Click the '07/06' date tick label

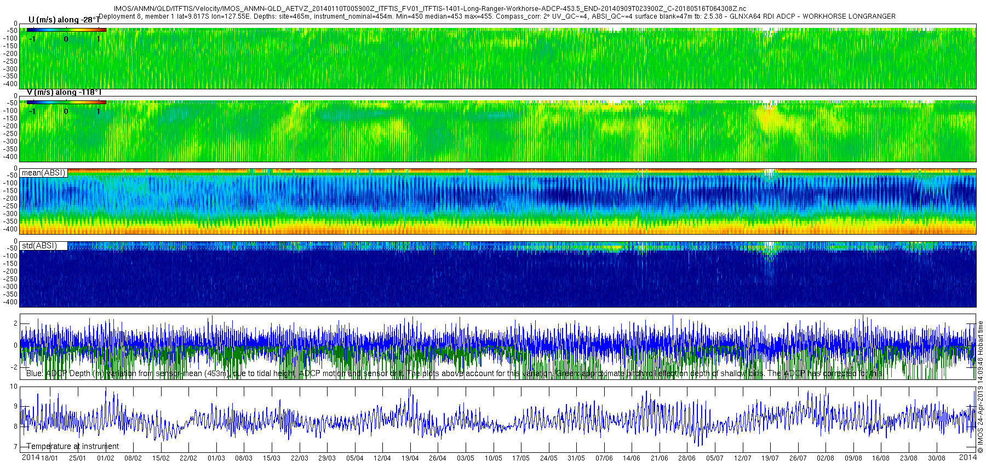[x=604, y=458]
